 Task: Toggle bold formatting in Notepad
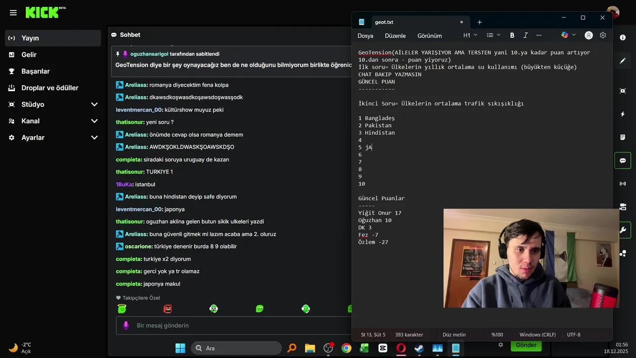coord(512,35)
